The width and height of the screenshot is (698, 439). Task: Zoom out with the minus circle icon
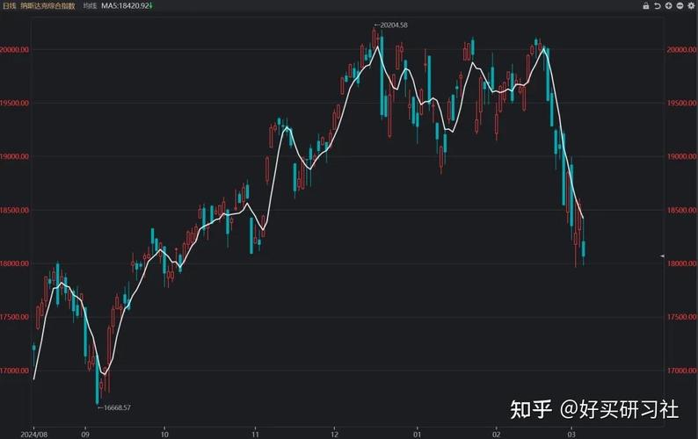(680, 6)
